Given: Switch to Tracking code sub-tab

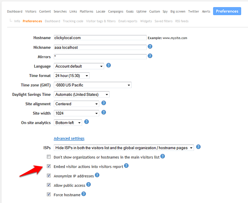Looking at the screenshot, I should click(73, 21).
